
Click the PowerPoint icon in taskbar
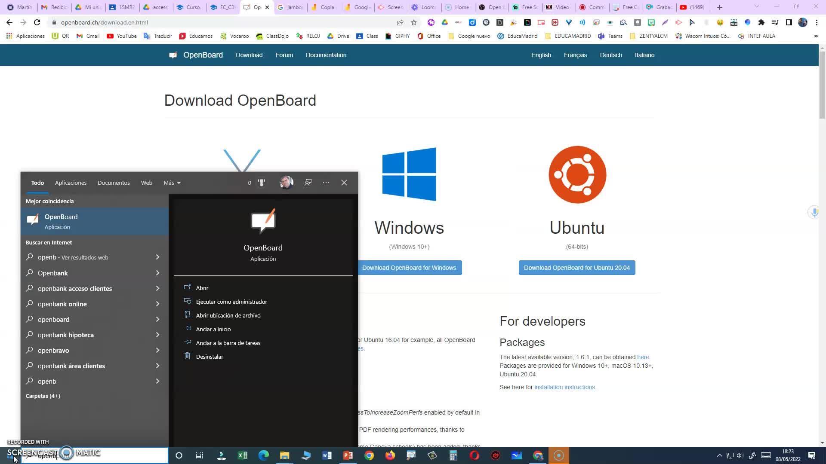click(x=348, y=455)
